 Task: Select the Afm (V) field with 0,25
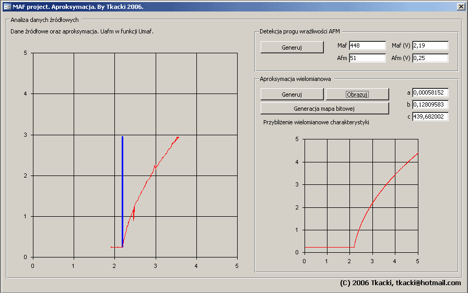pos(430,58)
